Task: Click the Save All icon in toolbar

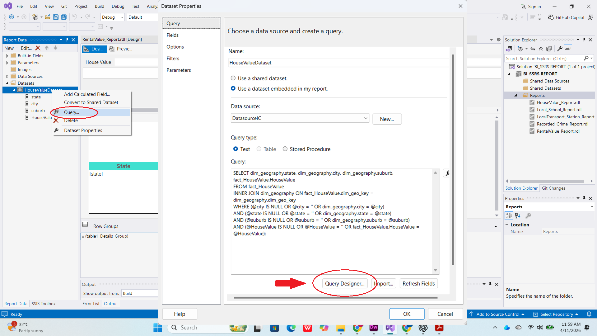Action: click(x=64, y=17)
